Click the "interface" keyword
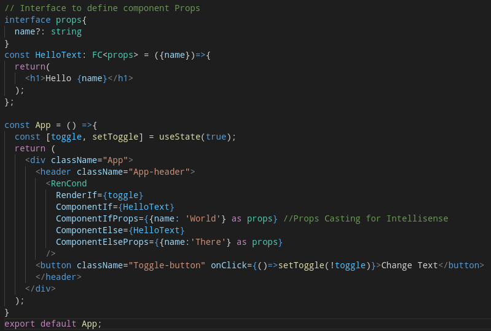Image resolution: width=491 pixels, height=331 pixels. 28,20
